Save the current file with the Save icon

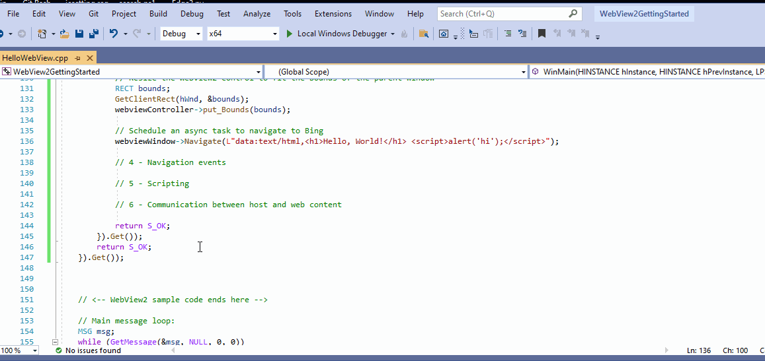79,34
